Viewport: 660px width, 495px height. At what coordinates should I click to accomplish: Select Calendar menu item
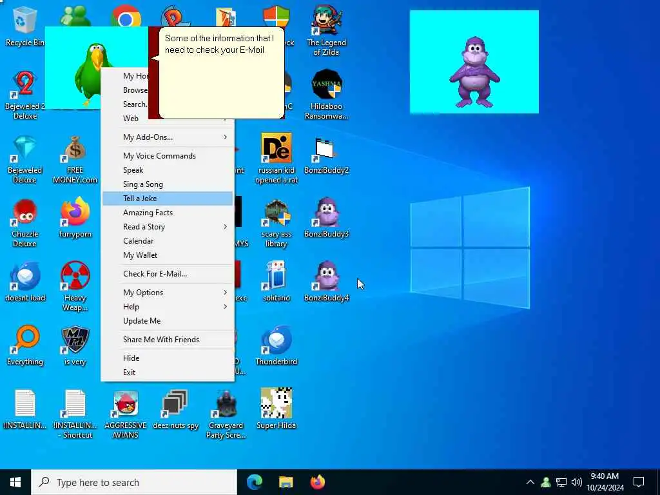[x=168, y=241]
